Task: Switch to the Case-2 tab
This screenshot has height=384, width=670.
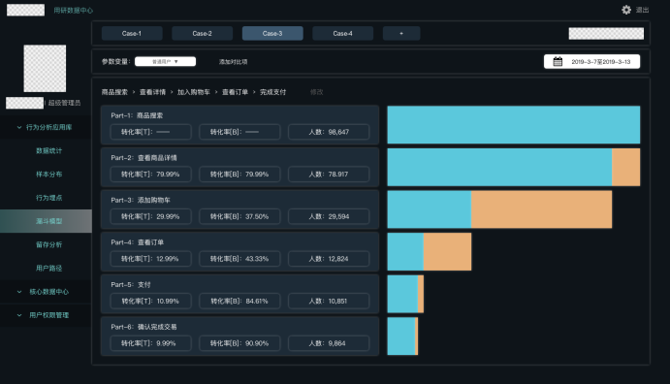Action: pyautogui.click(x=202, y=33)
